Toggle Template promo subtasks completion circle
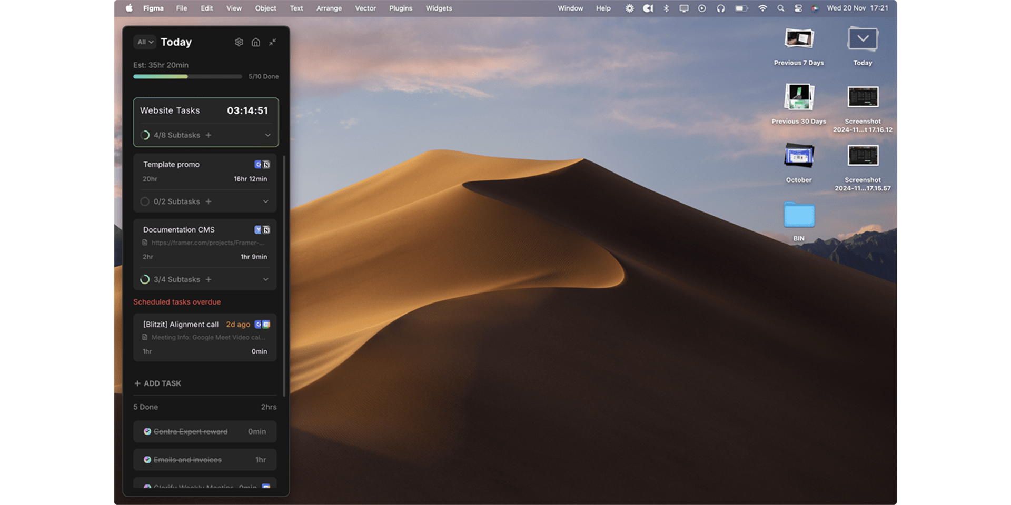Image resolution: width=1011 pixels, height=505 pixels. (x=145, y=201)
